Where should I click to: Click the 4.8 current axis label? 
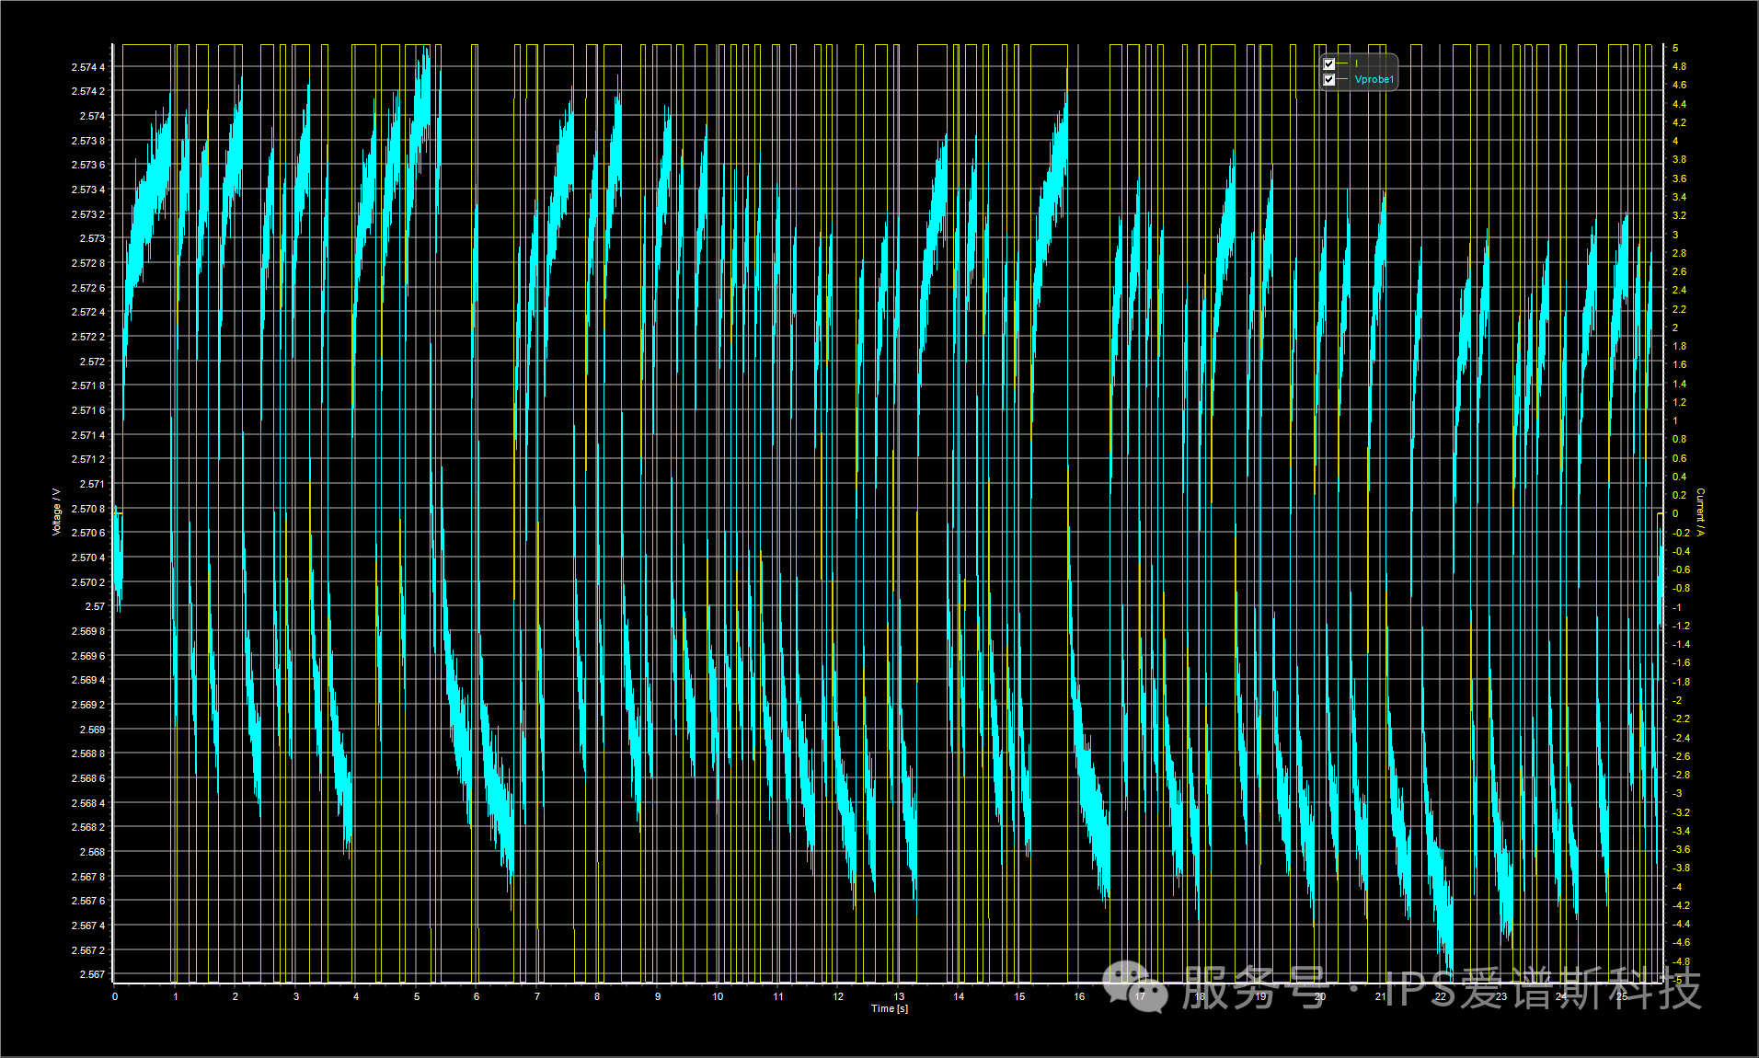click(x=1679, y=66)
